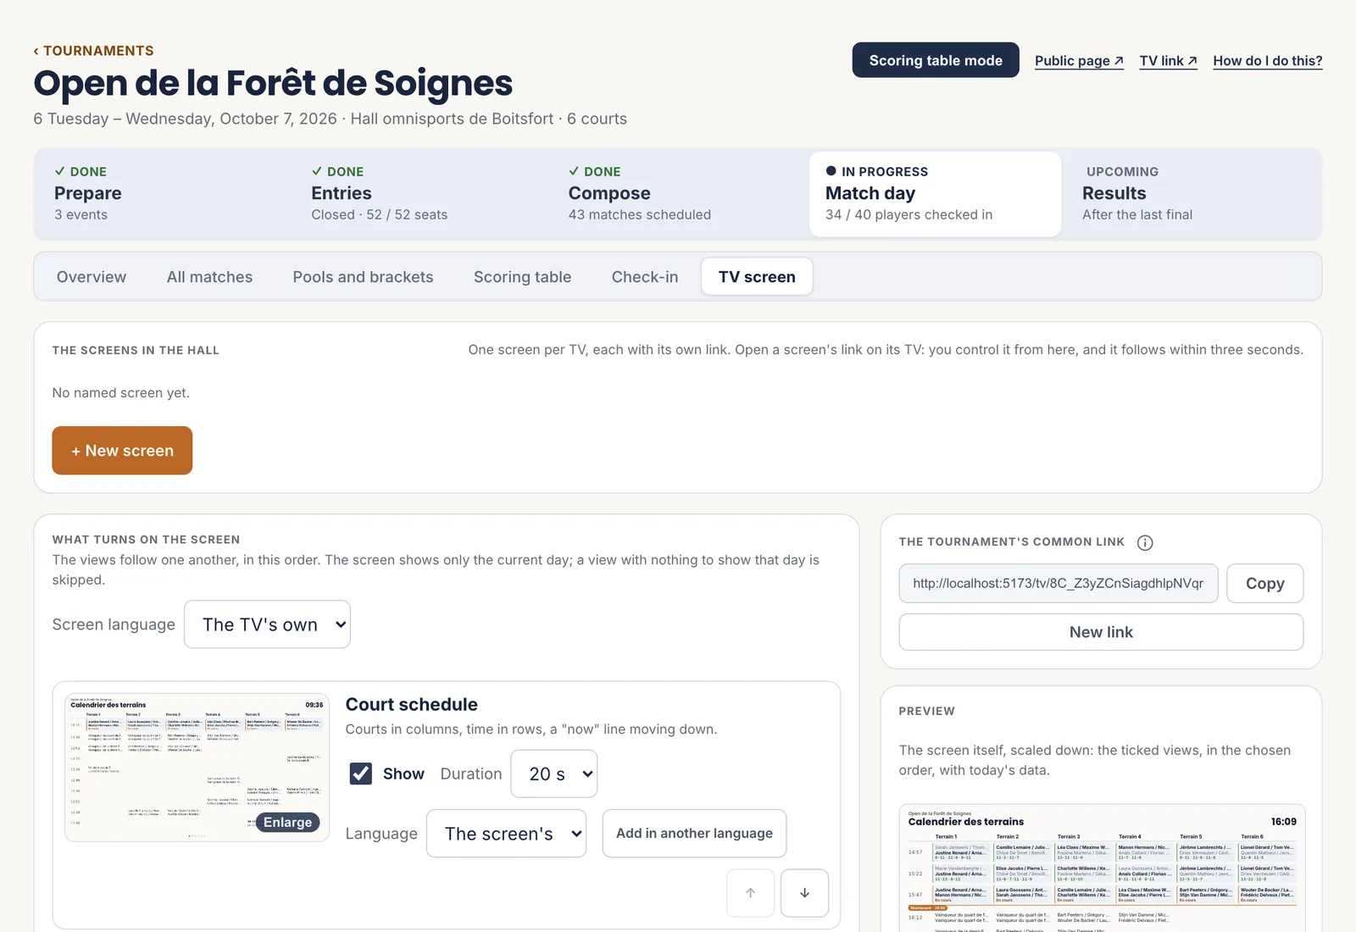This screenshot has width=1356, height=932.
Task: Open the TV link in new tab
Action: coord(1168,61)
